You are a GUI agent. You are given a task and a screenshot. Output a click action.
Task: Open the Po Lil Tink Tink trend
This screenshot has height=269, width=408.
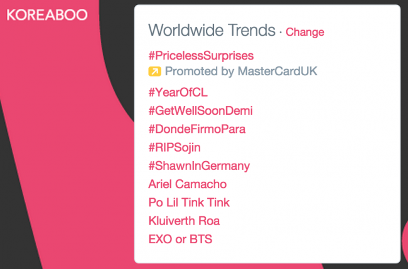tap(189, 203)
